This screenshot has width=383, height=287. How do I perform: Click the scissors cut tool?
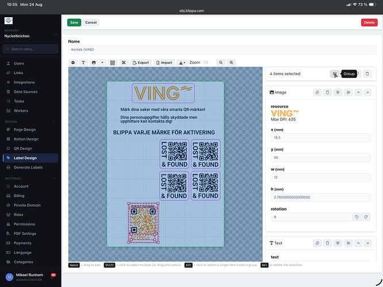(124, 63)
